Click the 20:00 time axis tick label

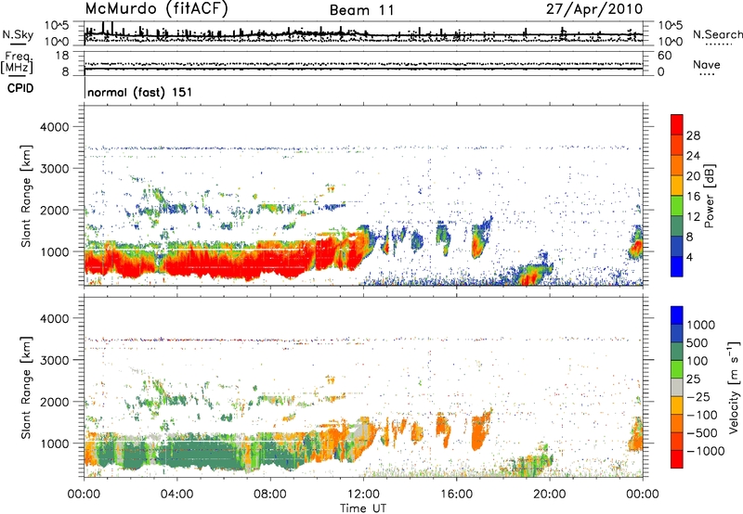[549, 495]
